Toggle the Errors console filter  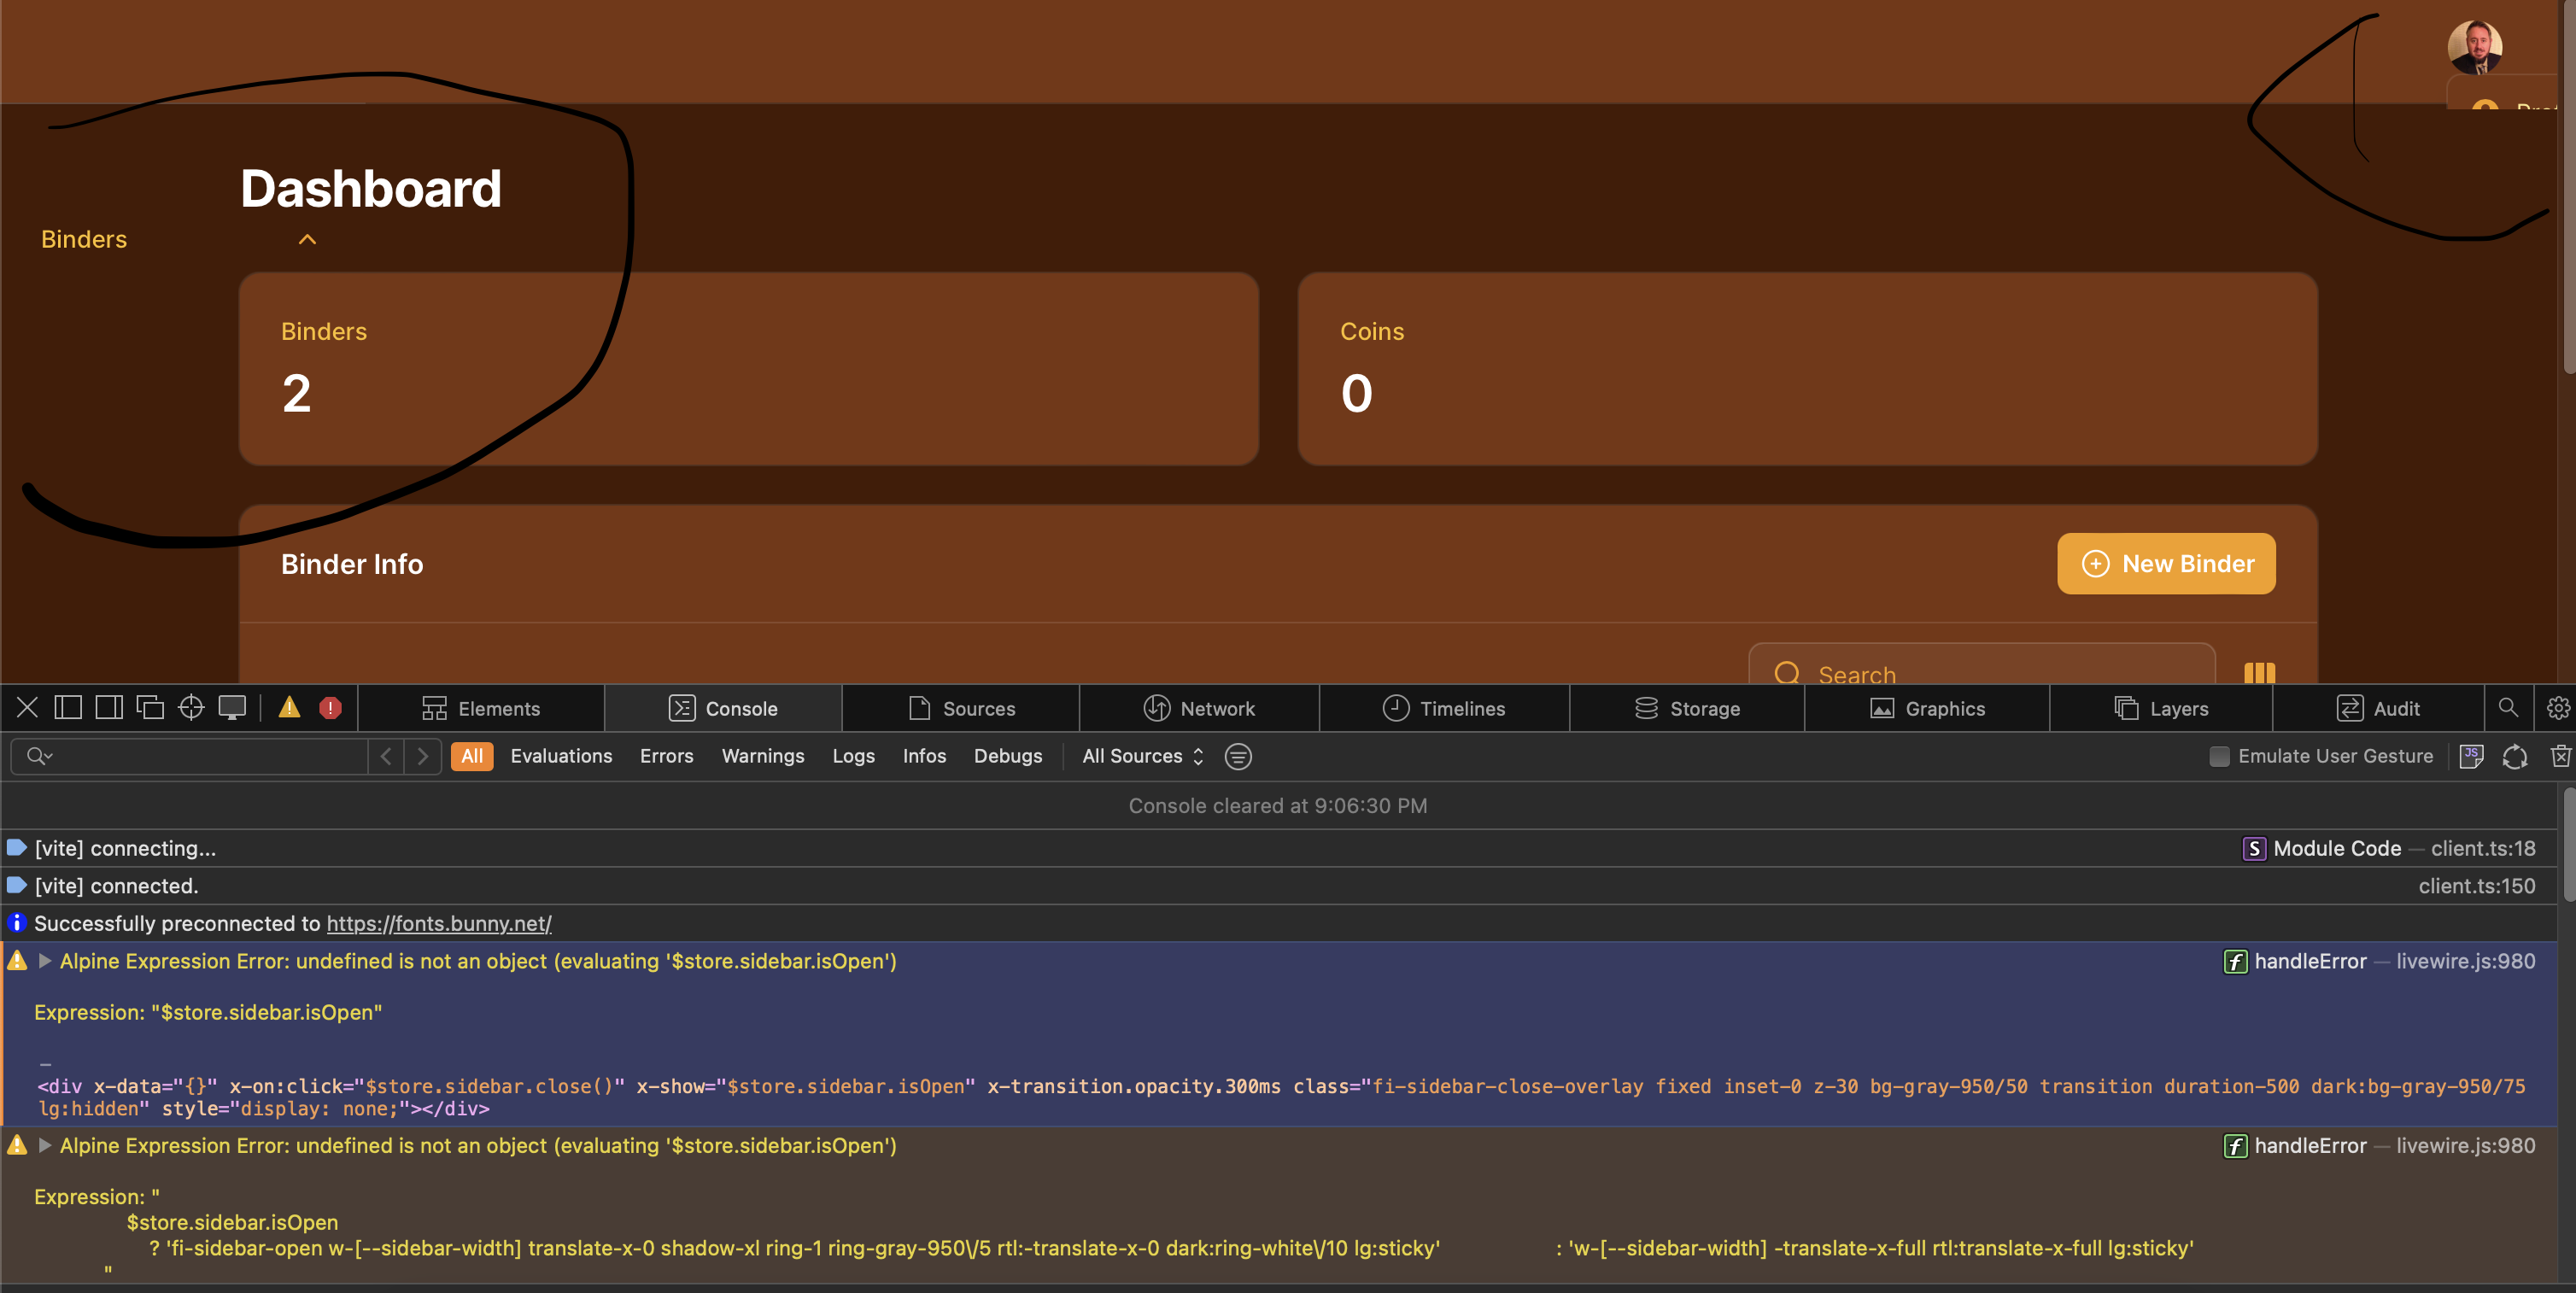click(x=665, y=756)
